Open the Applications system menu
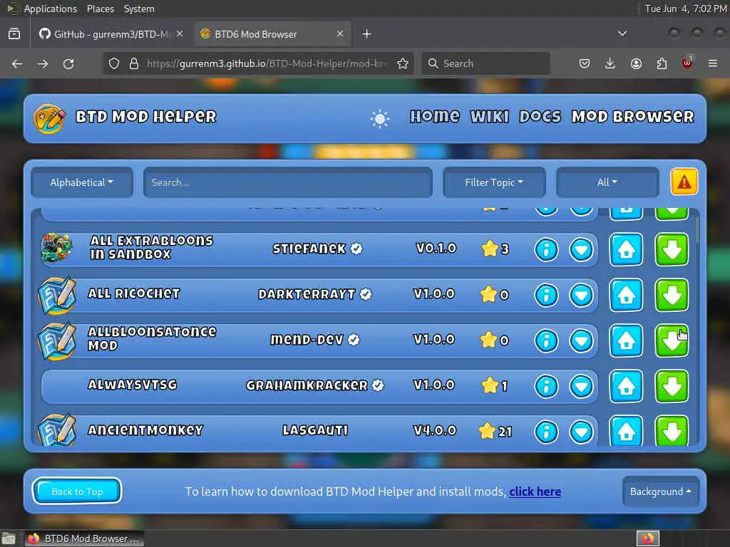The width and height of the screenshot is (730, 547). click(51, 9)
